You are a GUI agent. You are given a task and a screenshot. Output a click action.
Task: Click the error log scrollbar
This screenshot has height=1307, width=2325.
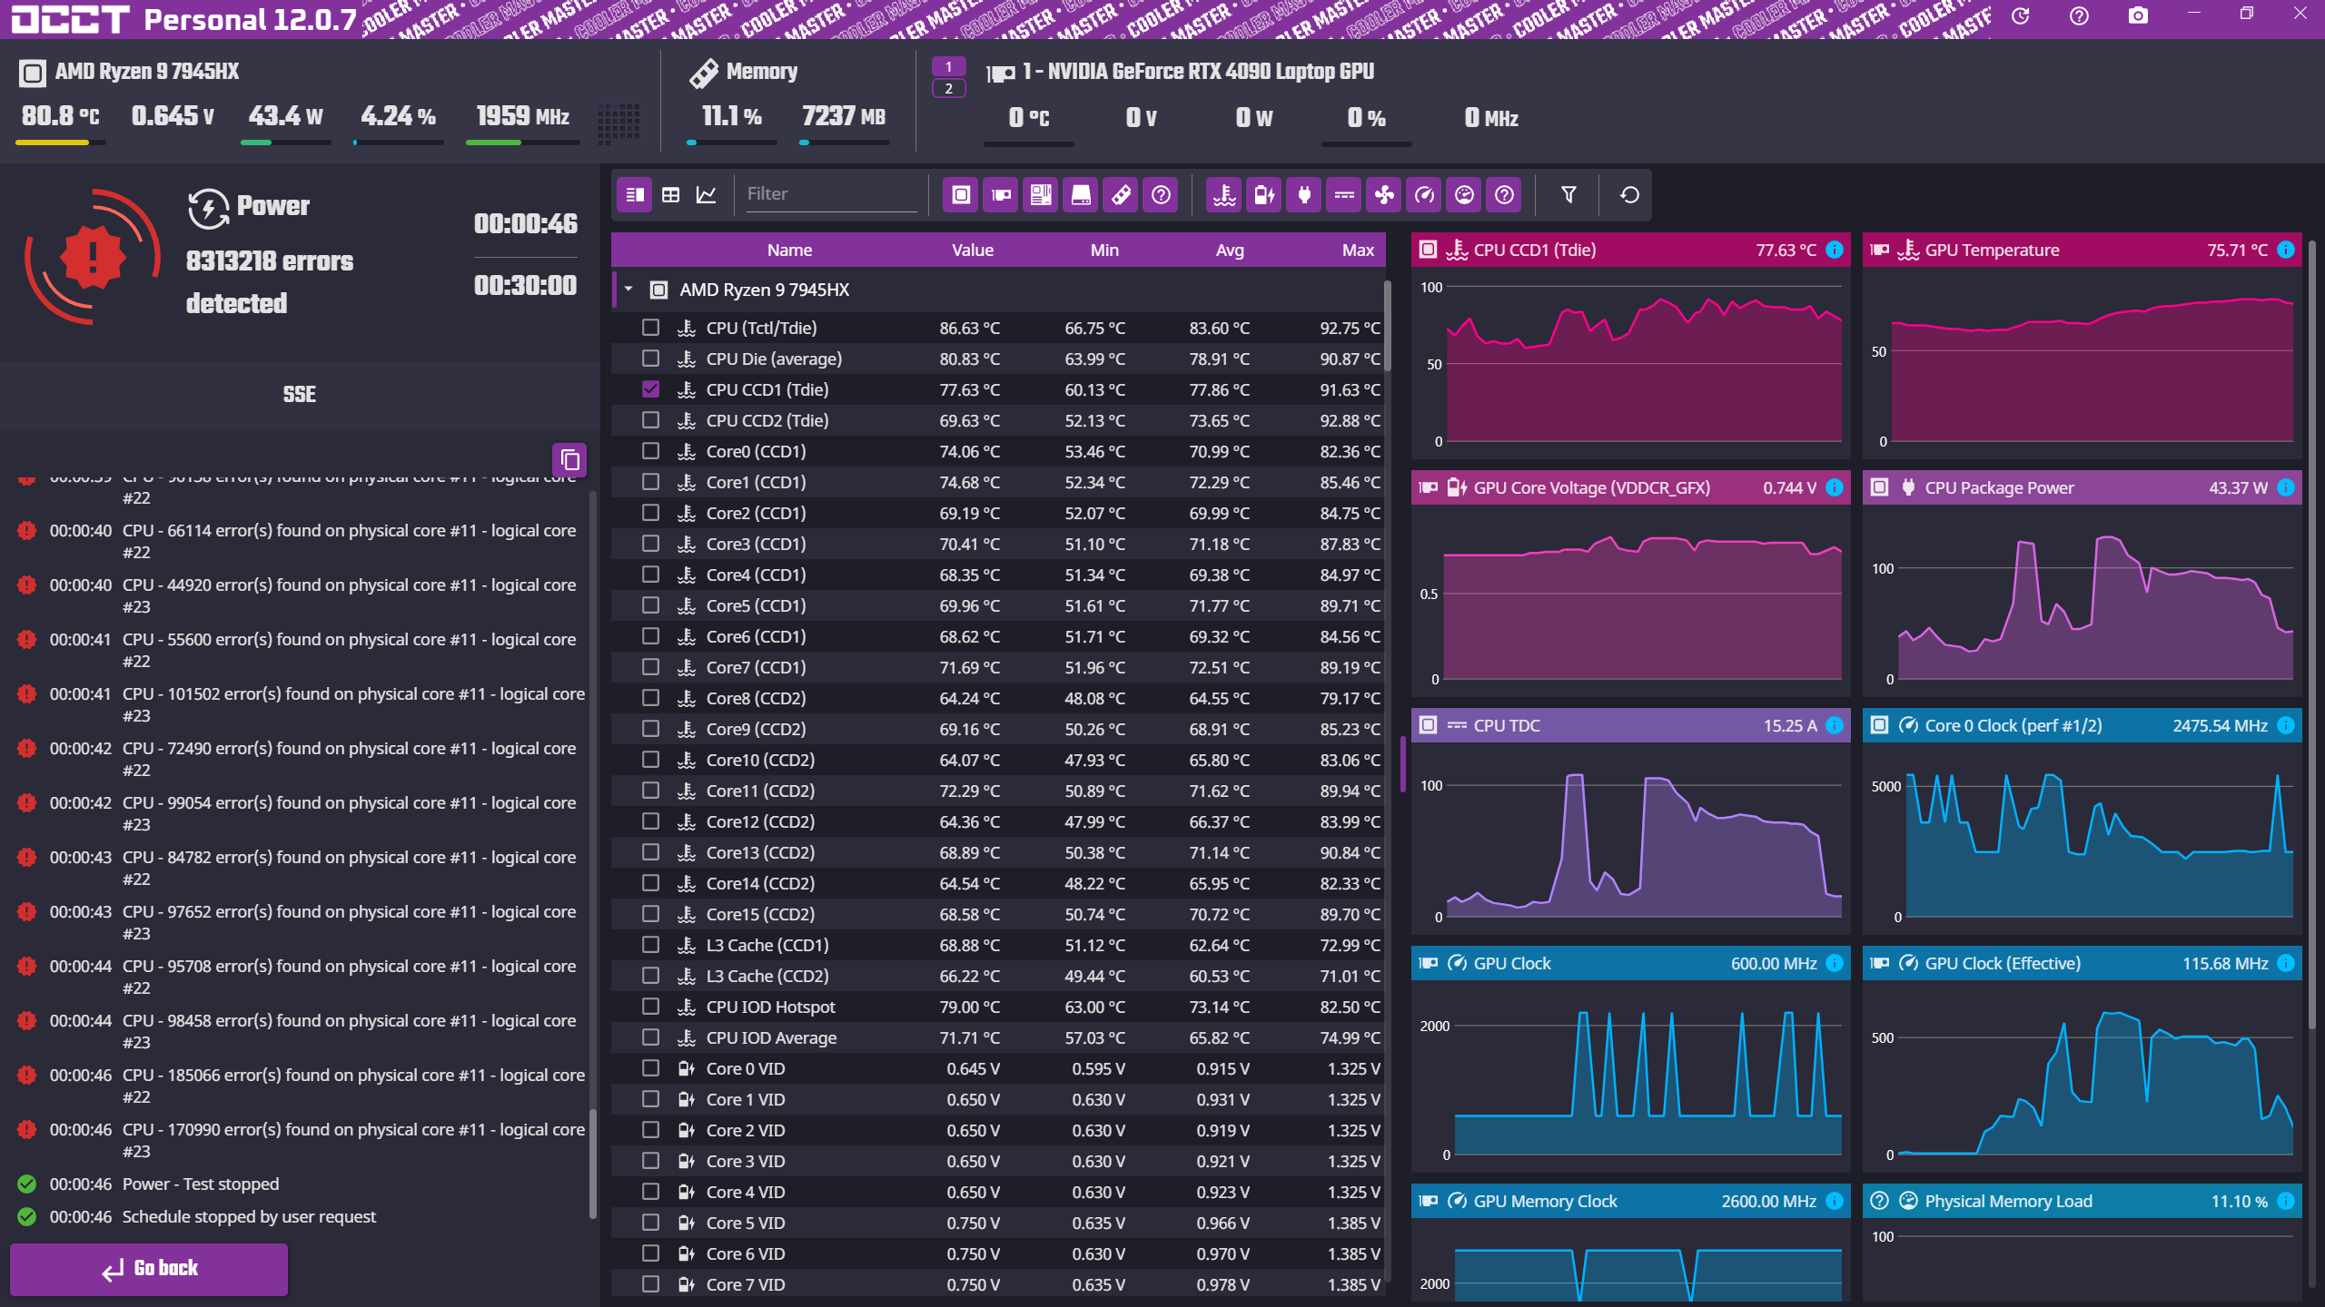(593, 1162)
